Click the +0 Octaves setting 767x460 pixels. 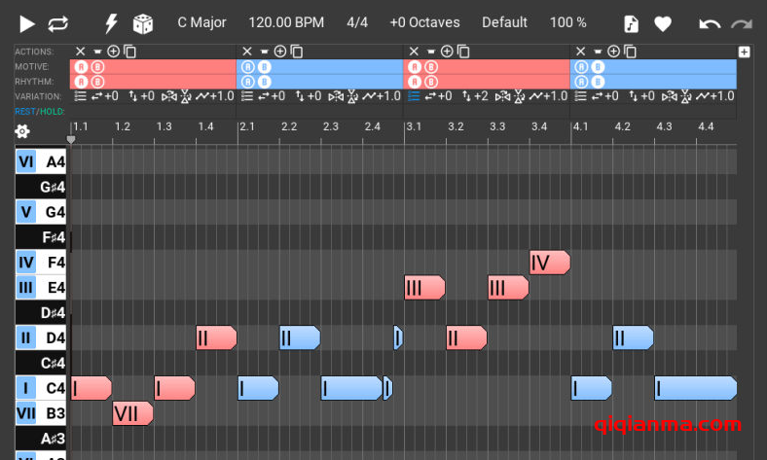point(424,22)
